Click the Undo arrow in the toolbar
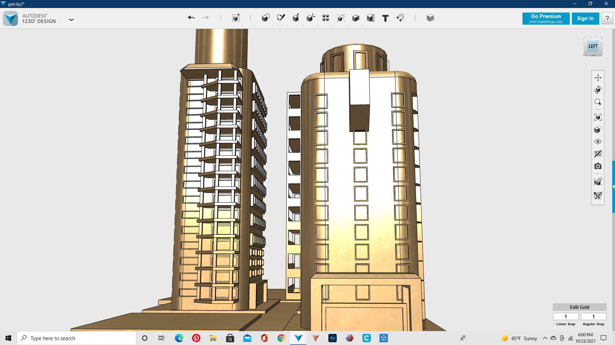615x345 pixels. 191,18
